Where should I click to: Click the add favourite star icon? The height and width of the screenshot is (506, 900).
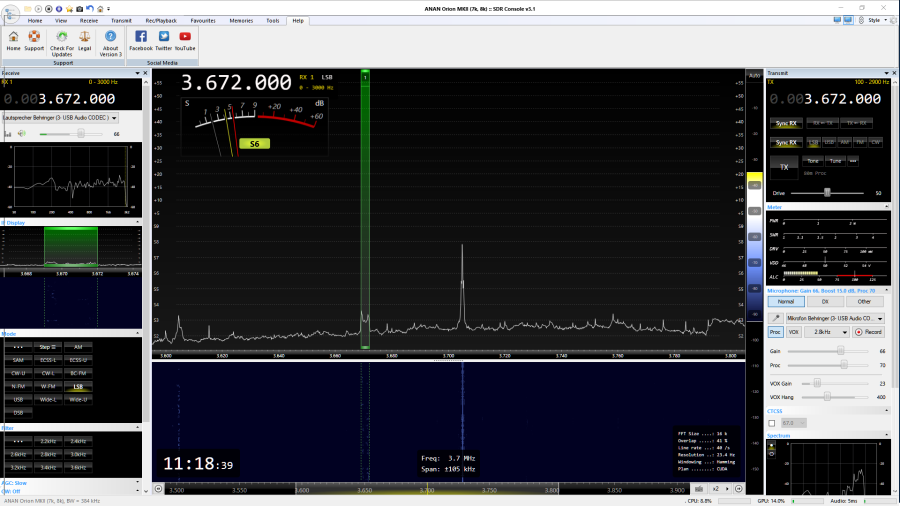[x=69, y=8]
